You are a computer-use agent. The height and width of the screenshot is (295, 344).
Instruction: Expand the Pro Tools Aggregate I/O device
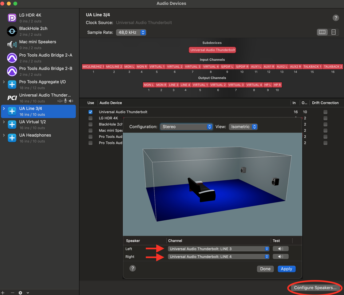(x=4, y=82)
